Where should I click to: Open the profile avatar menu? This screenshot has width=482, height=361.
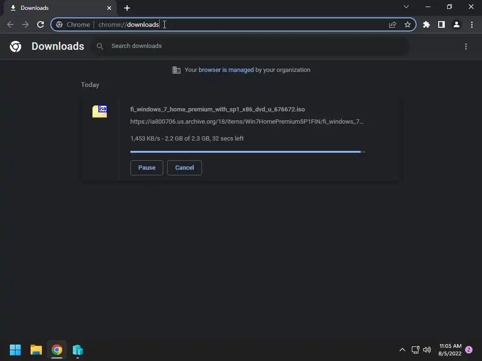457,24
